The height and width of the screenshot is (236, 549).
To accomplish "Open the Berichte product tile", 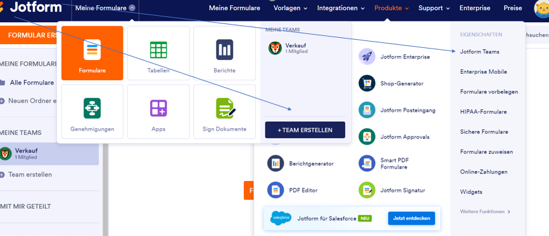I will pos(224,53).
